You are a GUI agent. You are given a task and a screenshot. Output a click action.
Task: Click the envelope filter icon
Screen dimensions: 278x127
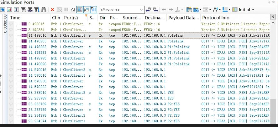pyautogui.click(x=23, y=10)
